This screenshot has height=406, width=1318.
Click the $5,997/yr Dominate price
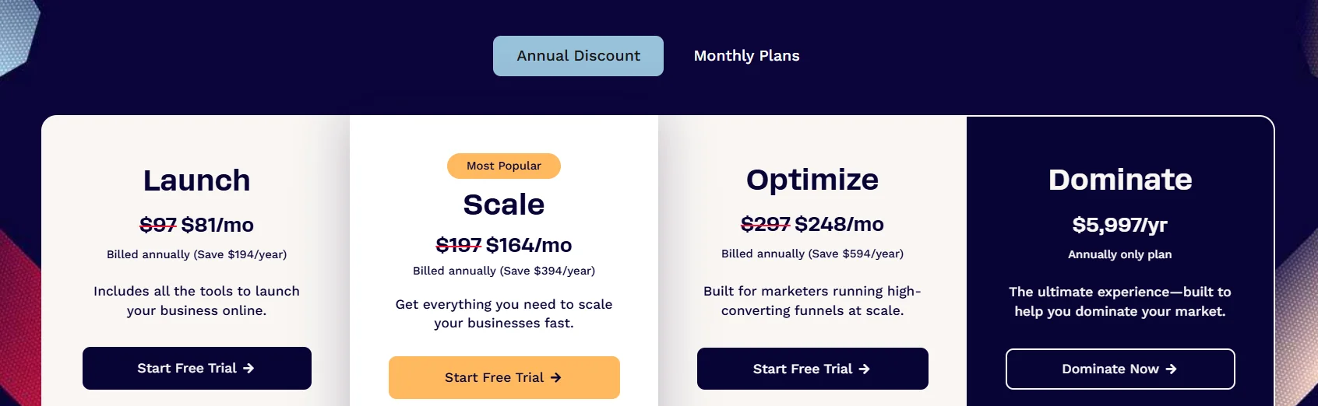(x=1119, y=226)
